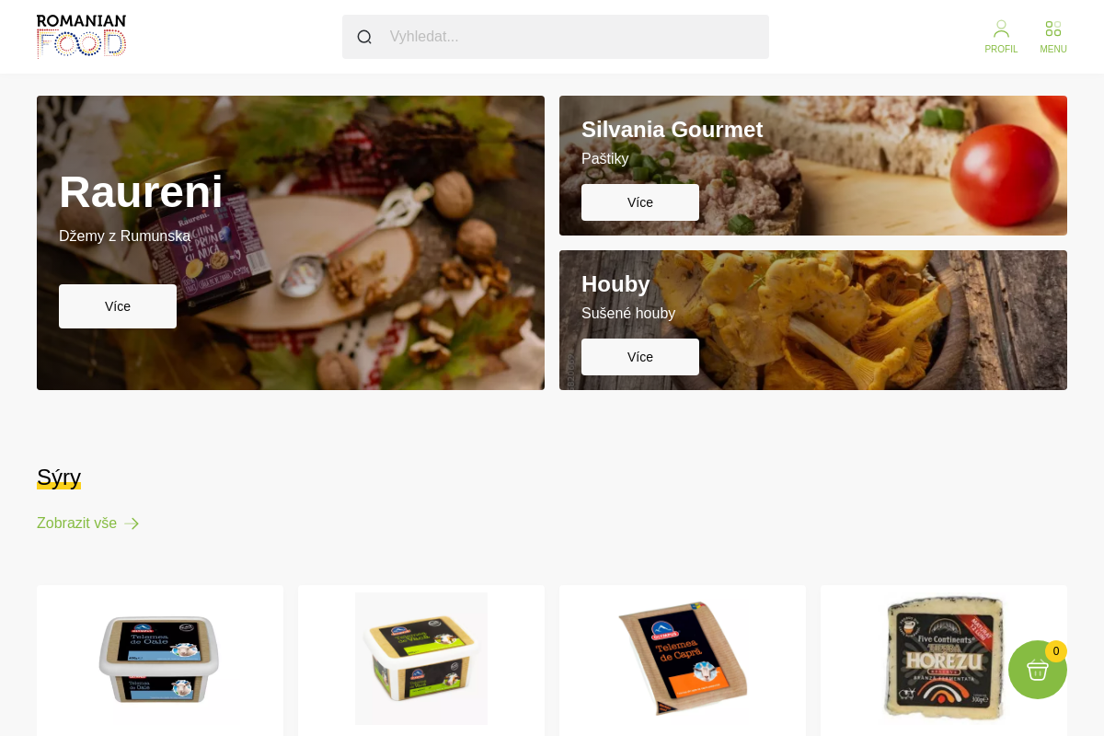This screenshot has width=1104, height=736.
Task: Click Více under Silvania Gourmet Paštiky
Action: coord(640,202)
